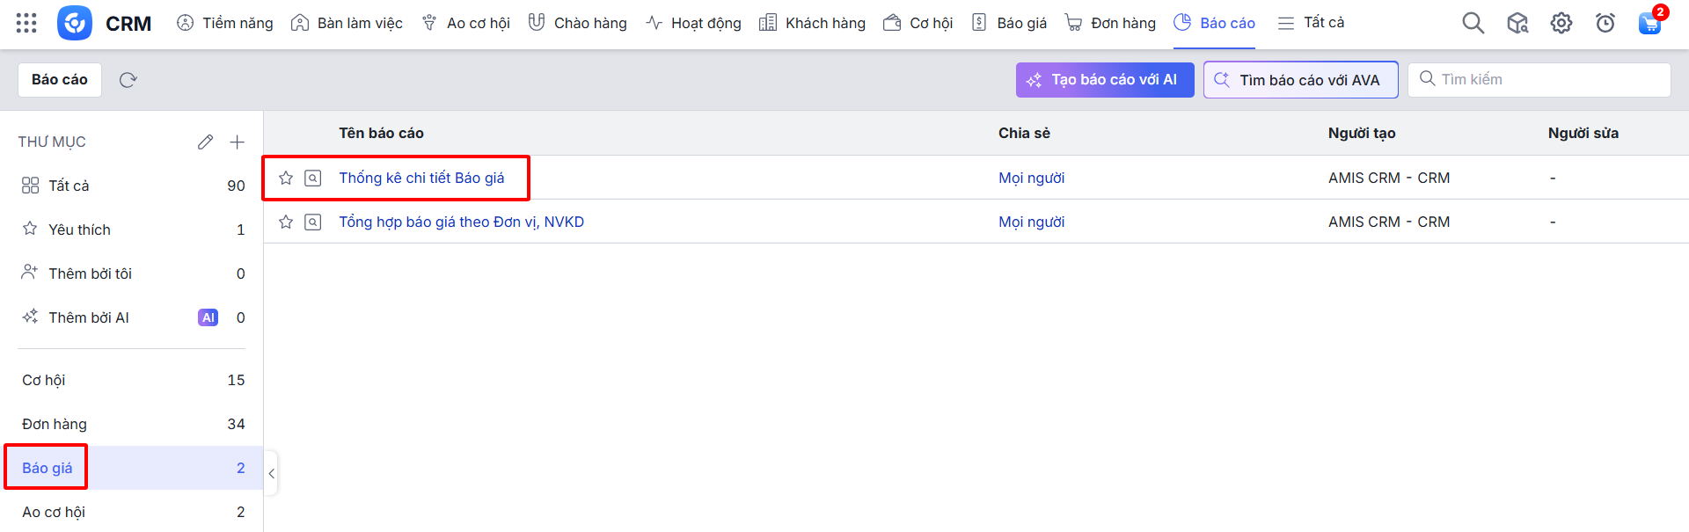Click the refresh reports icon
This screenshot has height=532, width=1689.
click(128, 80)
